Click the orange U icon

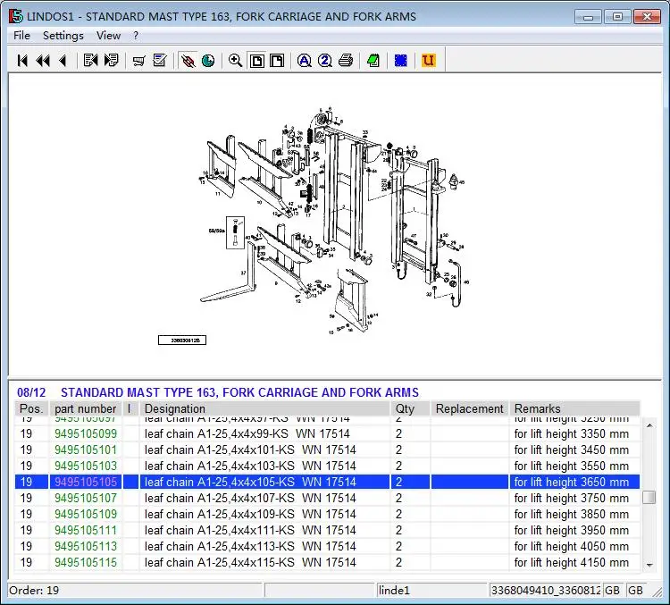coord(428,61)
